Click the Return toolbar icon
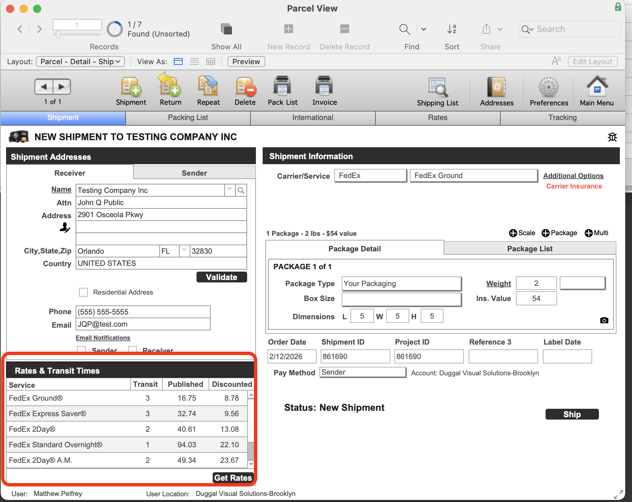 (x=169, y=90)
